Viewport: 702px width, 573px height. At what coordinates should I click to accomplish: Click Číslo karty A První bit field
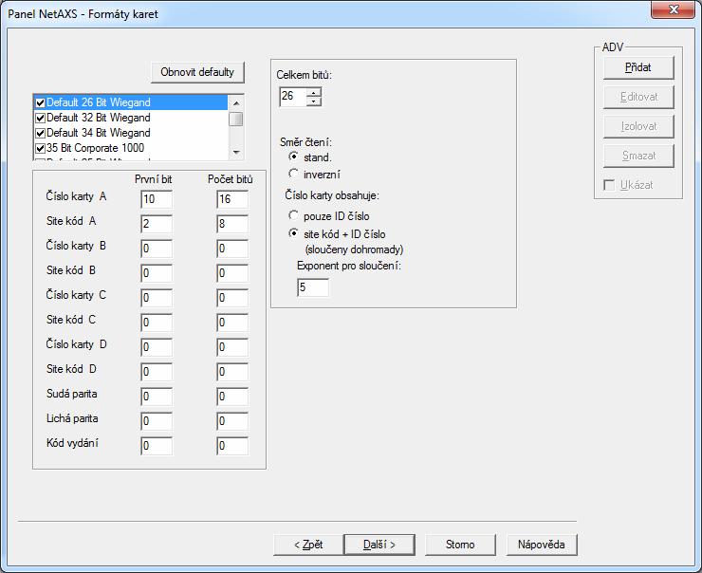157,199
